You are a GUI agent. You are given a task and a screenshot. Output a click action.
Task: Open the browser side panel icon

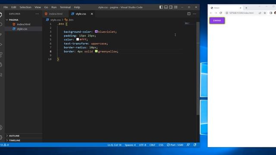(271, 13)
